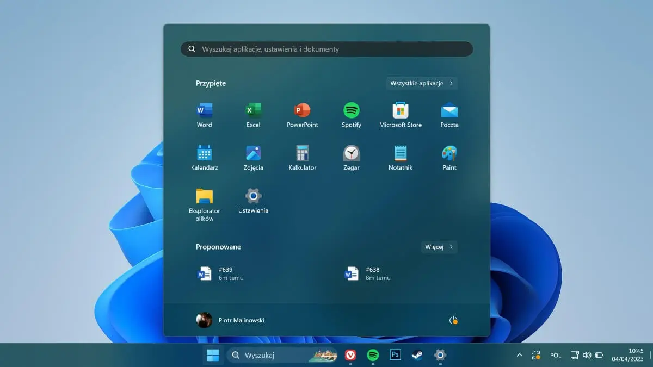
Task: Launch Photoshop from the taskbar
Action: click(395, 355)
